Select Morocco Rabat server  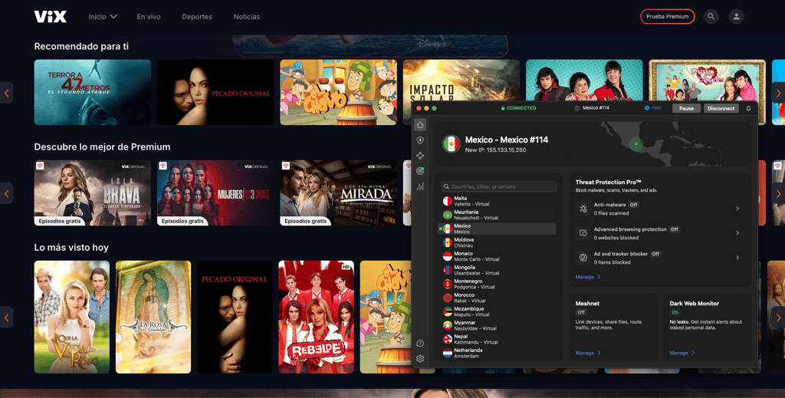tap(498, 298)
